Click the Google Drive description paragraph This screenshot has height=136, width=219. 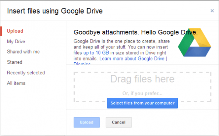[121, 50]
